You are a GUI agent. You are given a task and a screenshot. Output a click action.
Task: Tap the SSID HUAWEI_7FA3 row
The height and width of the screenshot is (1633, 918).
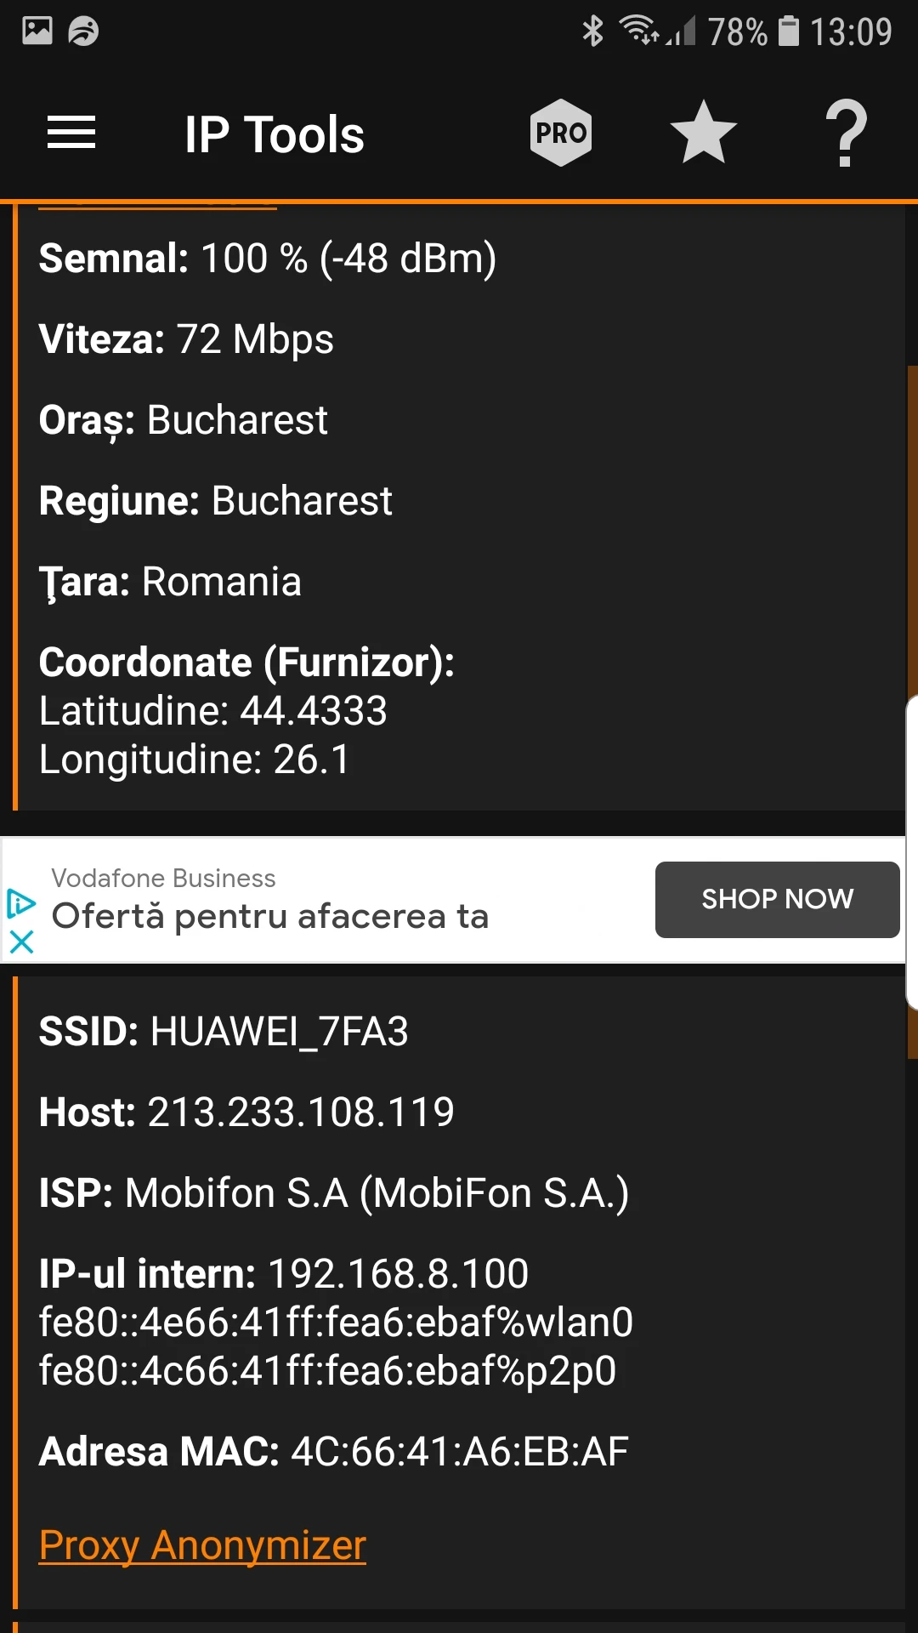coord(224,1031)
